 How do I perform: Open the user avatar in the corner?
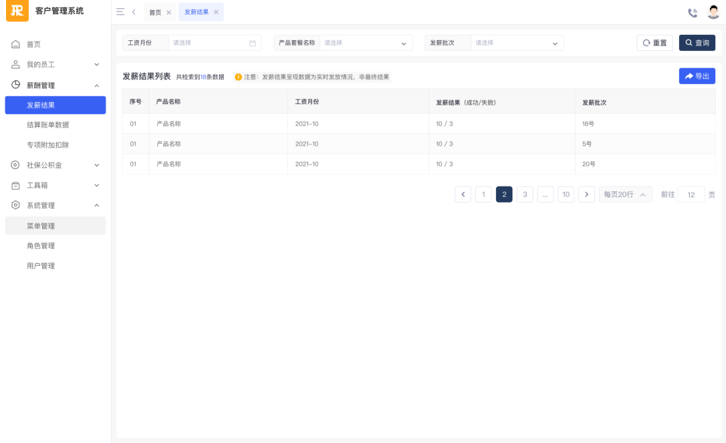coord(712,11)
